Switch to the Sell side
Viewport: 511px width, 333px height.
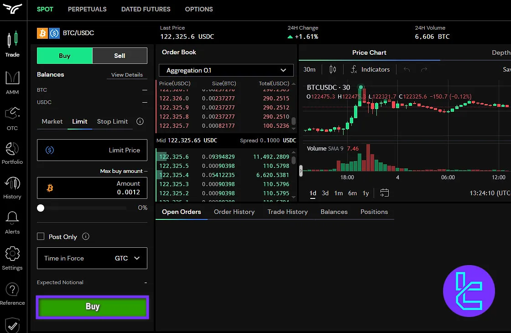pyautogui.click(x=120, y=55)
